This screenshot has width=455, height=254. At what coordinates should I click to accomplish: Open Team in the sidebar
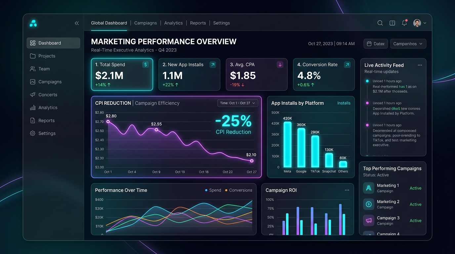53,69
